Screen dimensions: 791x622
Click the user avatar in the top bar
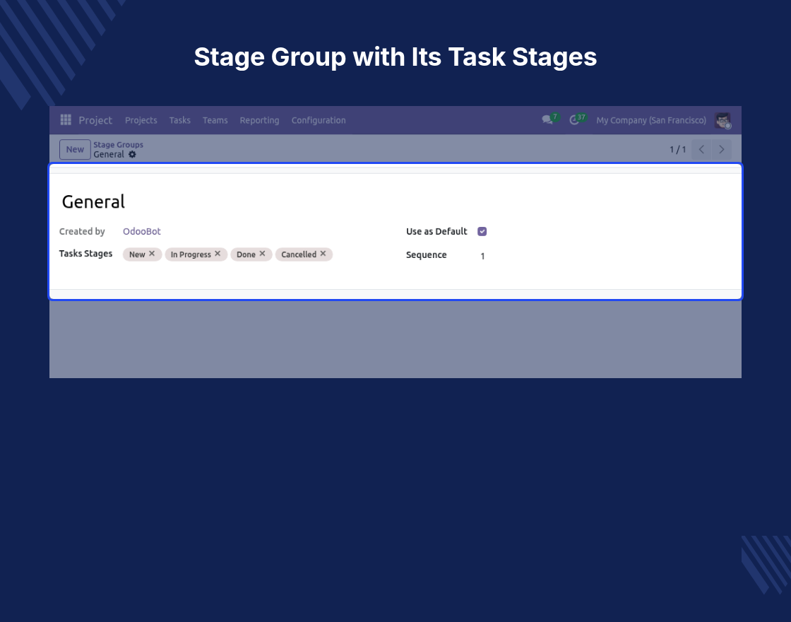[x=723, y=120]
